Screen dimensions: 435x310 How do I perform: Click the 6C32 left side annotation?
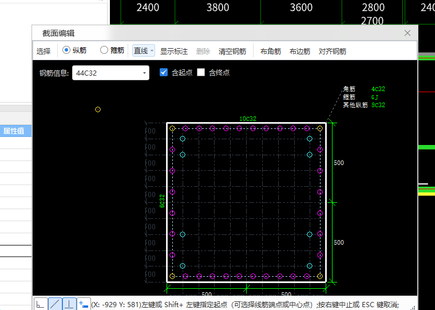(163, 201)
